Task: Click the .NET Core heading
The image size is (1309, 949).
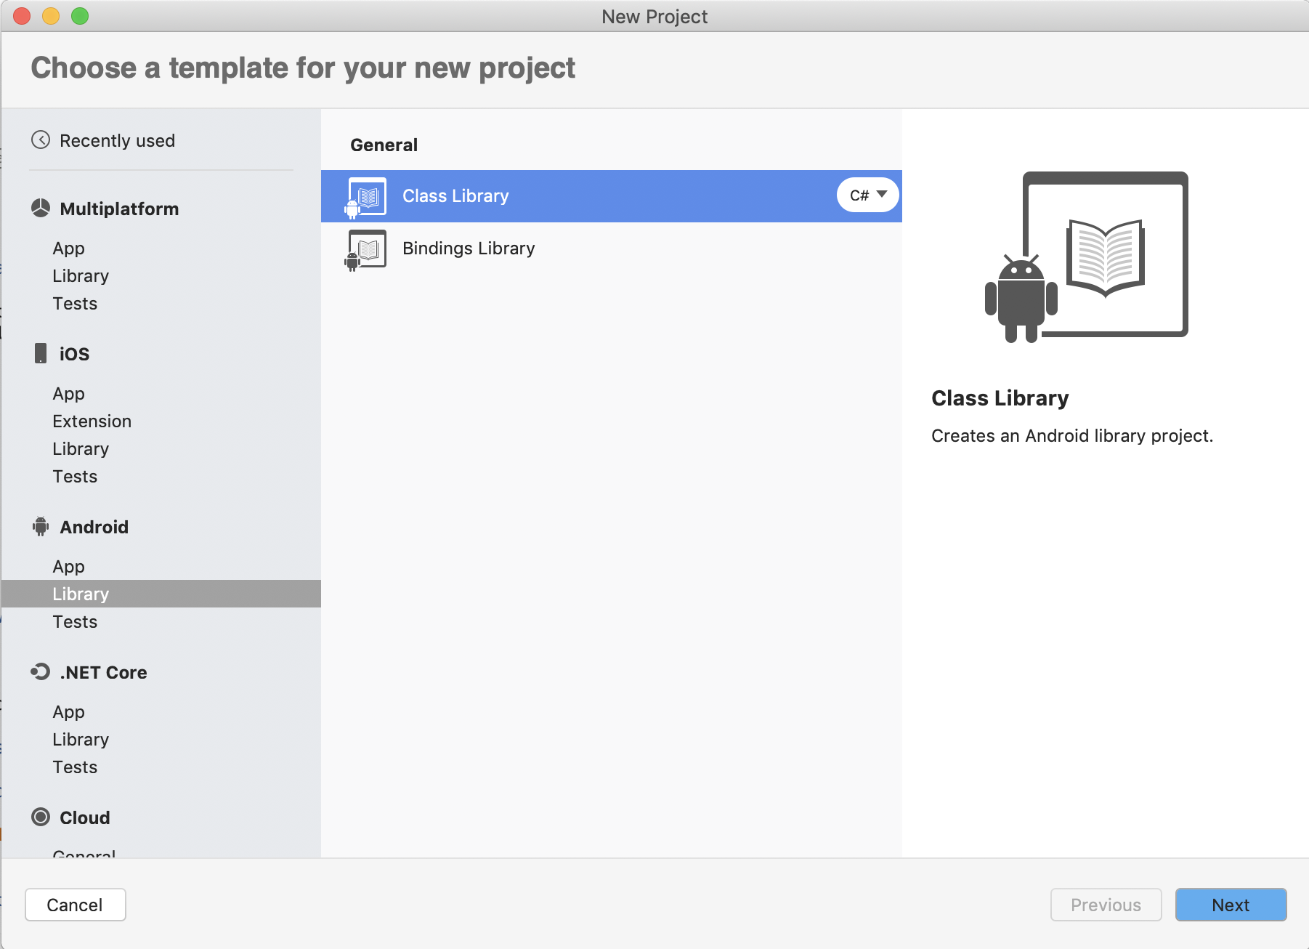Action: pos(103,672)
